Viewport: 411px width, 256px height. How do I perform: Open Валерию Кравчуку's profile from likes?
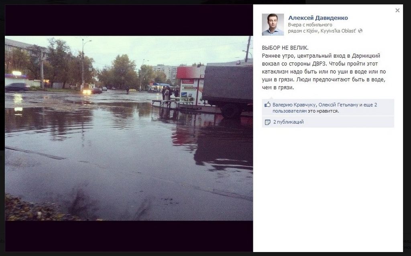[x=294, y=105]
